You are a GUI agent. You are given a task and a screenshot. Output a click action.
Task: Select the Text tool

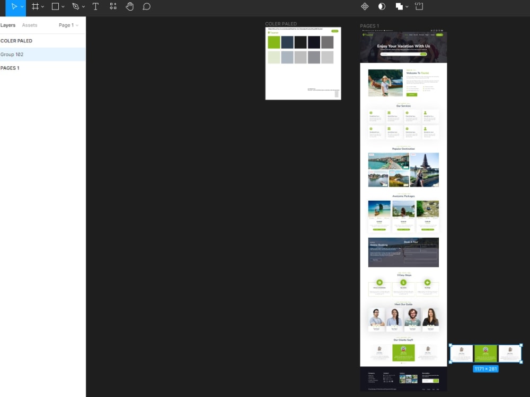[x=95, y=6]
